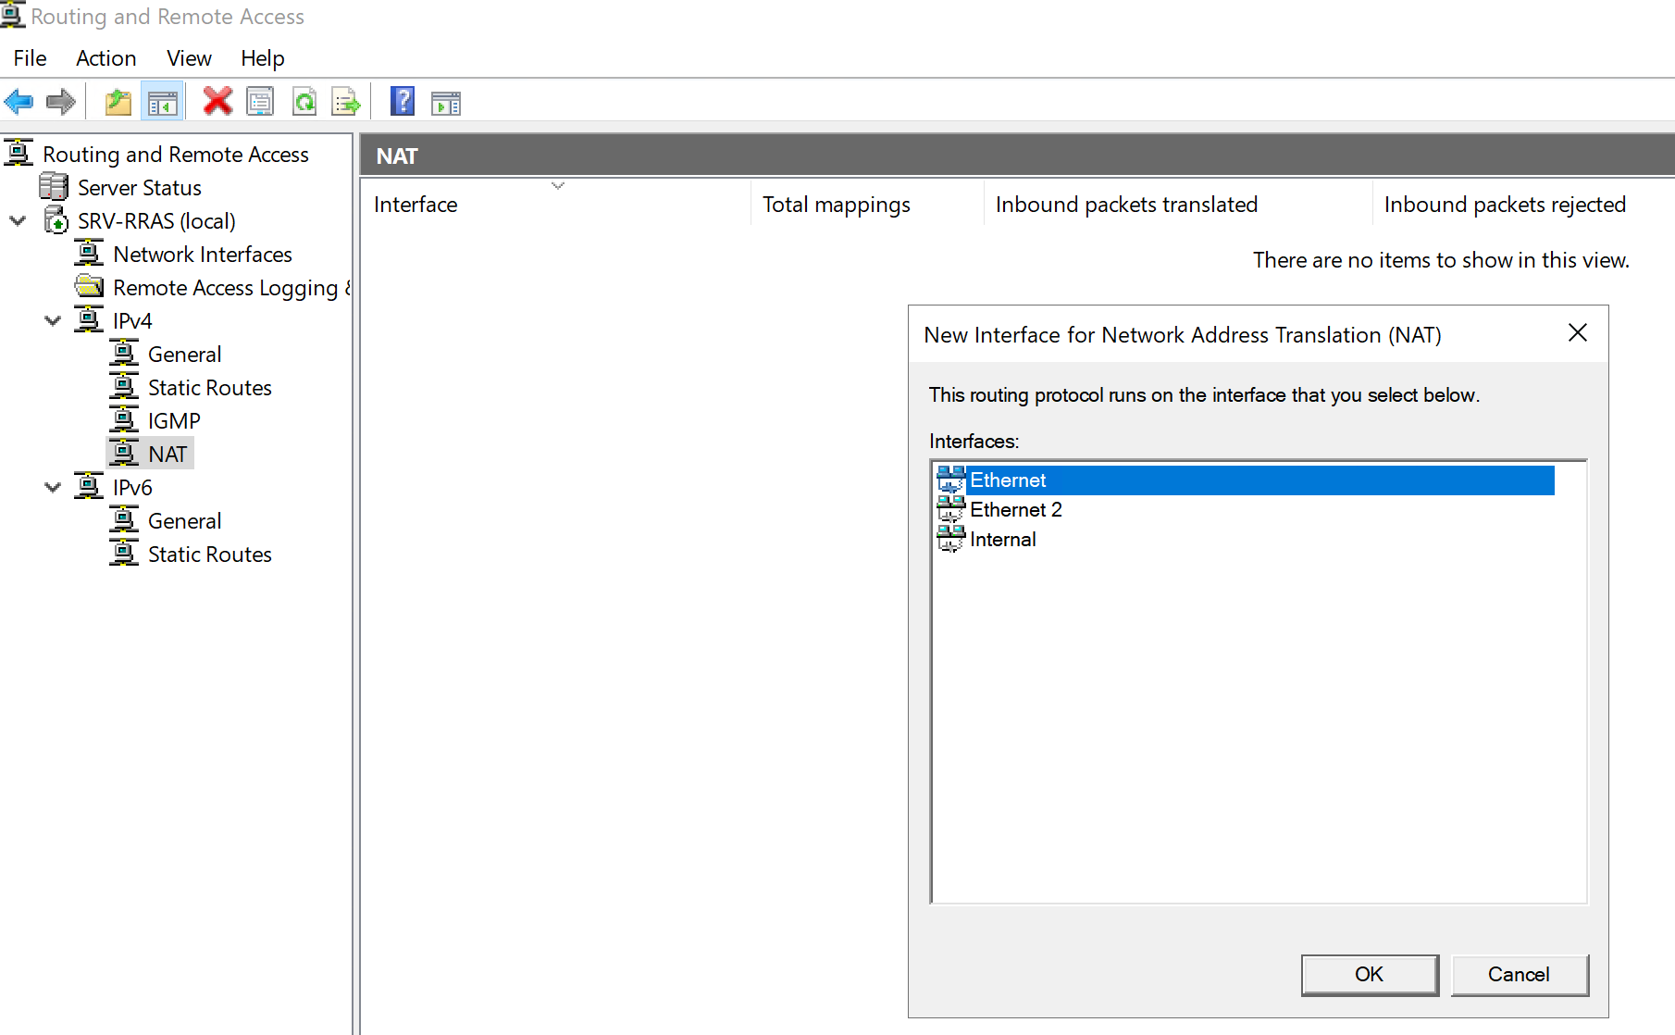Click the Up One Level folder icon
1675x1035 pixels.
point(118,102)
